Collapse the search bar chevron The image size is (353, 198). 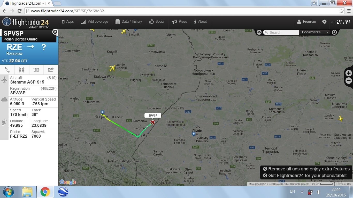point(259,32)
